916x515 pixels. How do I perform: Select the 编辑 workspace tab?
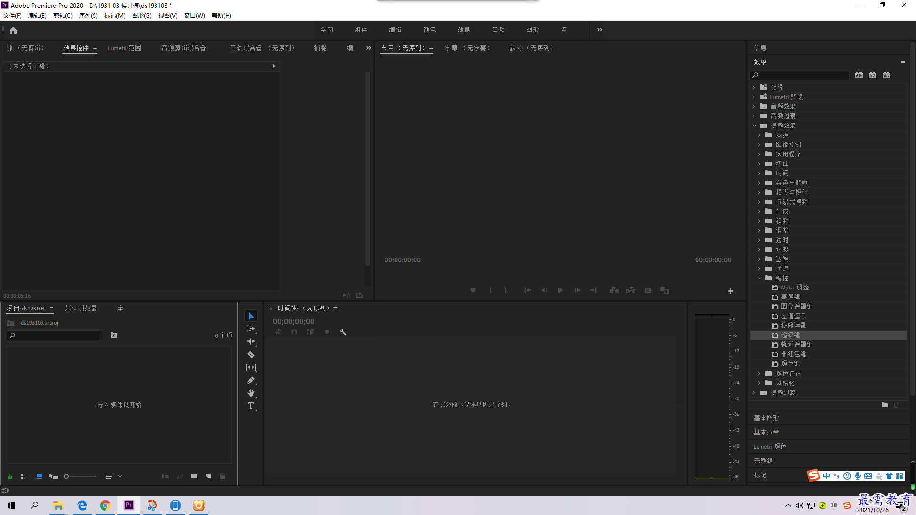pos(395,30)
